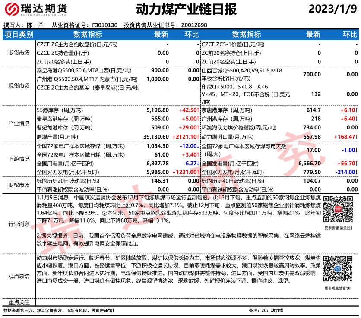The height and width of the screenshot is (318, 361).
Task: Click the red up arrow after +2121.10
Action: click(198, 136)
